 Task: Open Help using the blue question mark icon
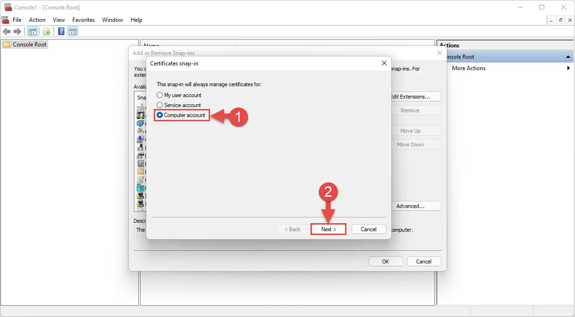[x=61, y=31]
